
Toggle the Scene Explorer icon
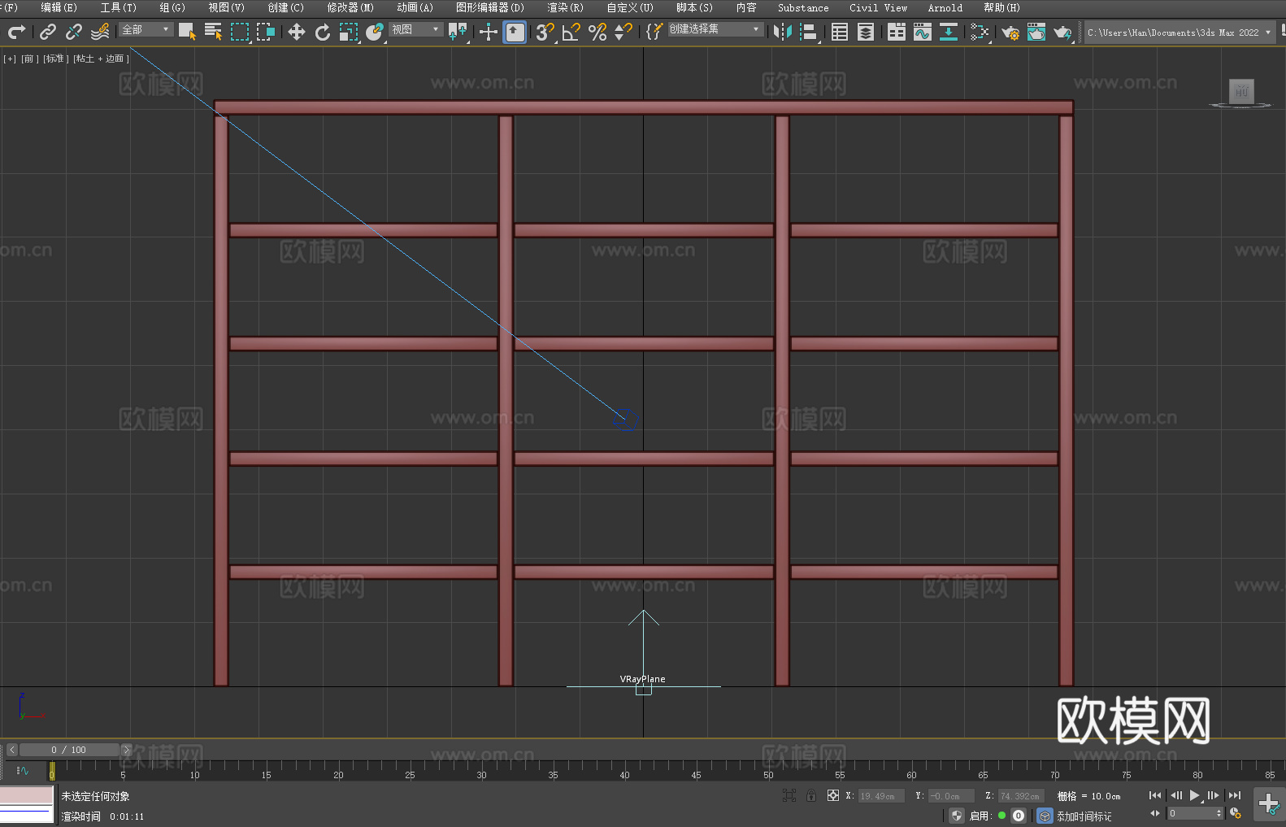[840, 32]
